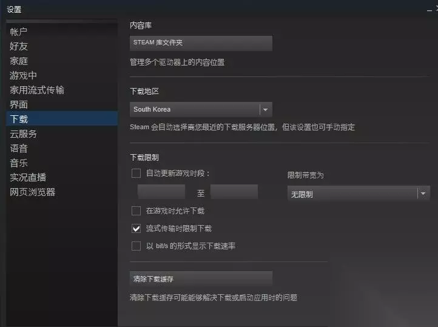
Task: Go to the 家庭 settings page
Action: click(x=19, y=61)
